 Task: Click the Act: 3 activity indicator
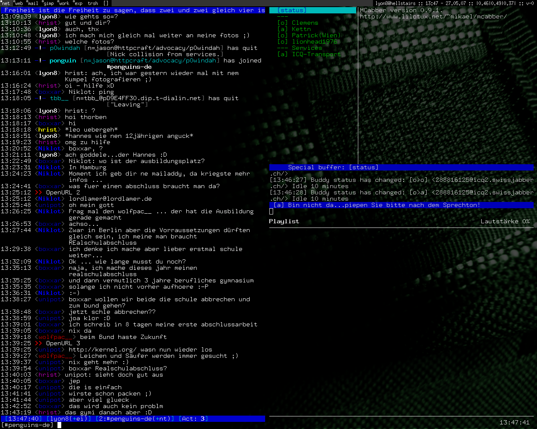(193, 419)
